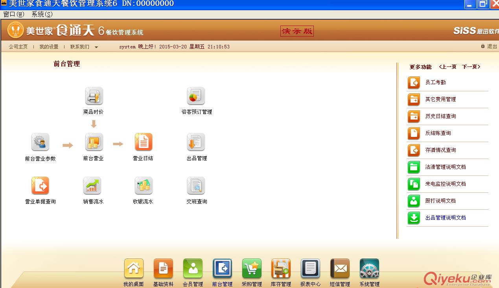This screenshot has height=288, width=499.
Task: Select 前台管理 module icon
Action: click(222, 269)
